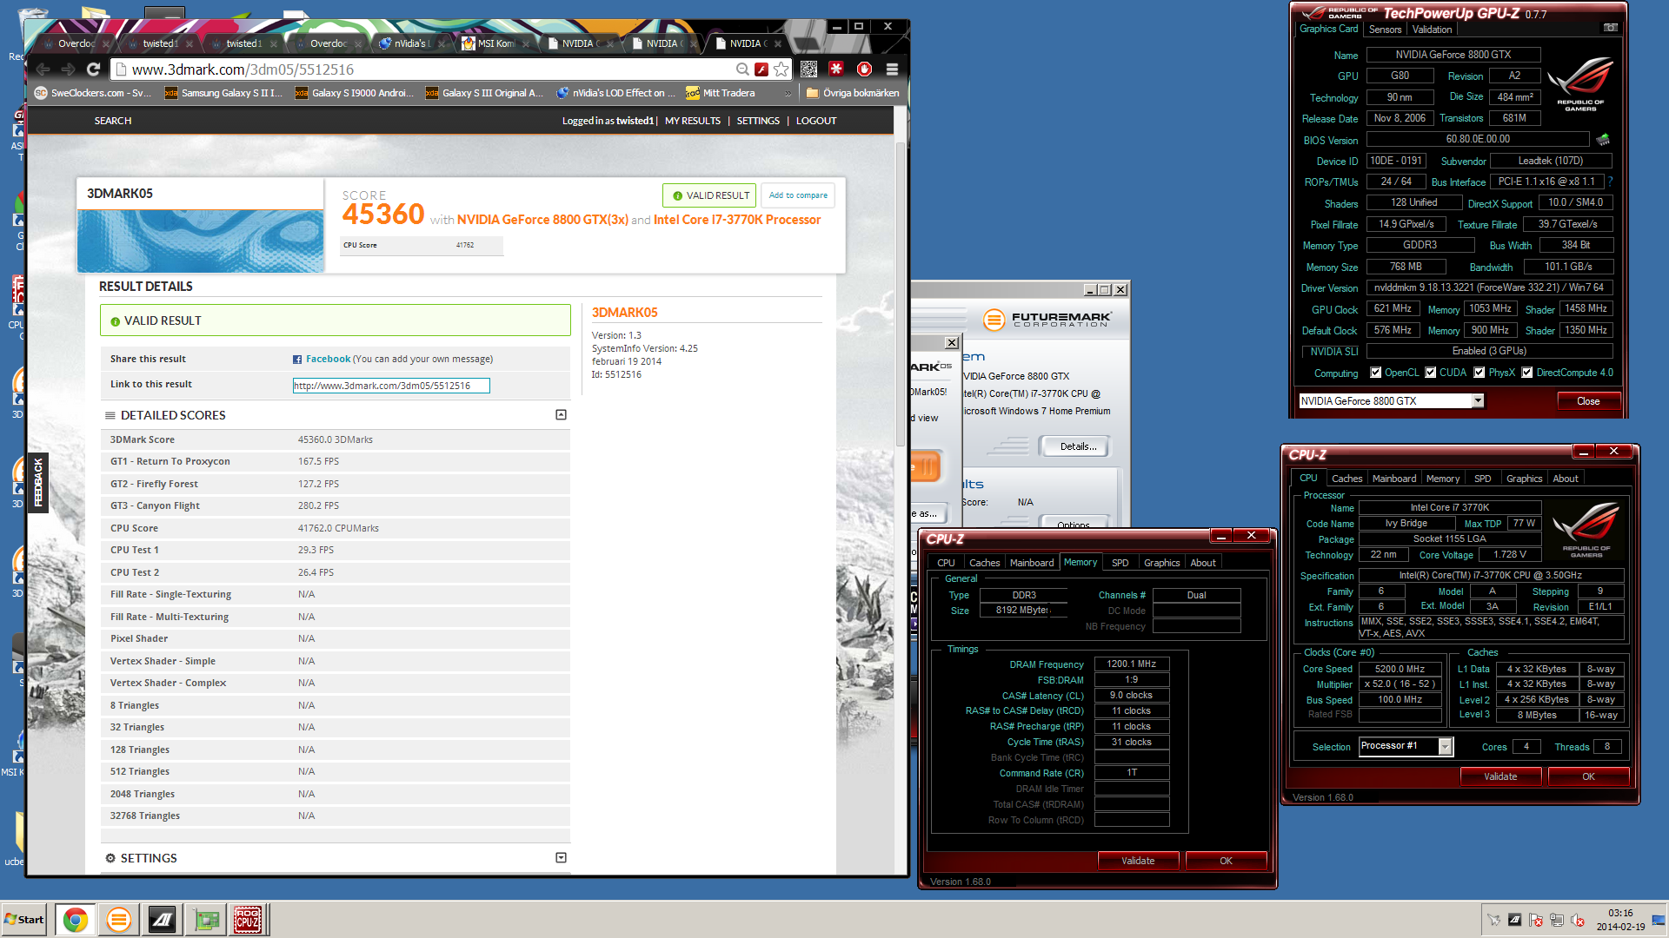The width and height of the screenshot is (1669, 938).
Task: Open the Caches tab in right CPU-Z
Action: (x=1347, y=479)
